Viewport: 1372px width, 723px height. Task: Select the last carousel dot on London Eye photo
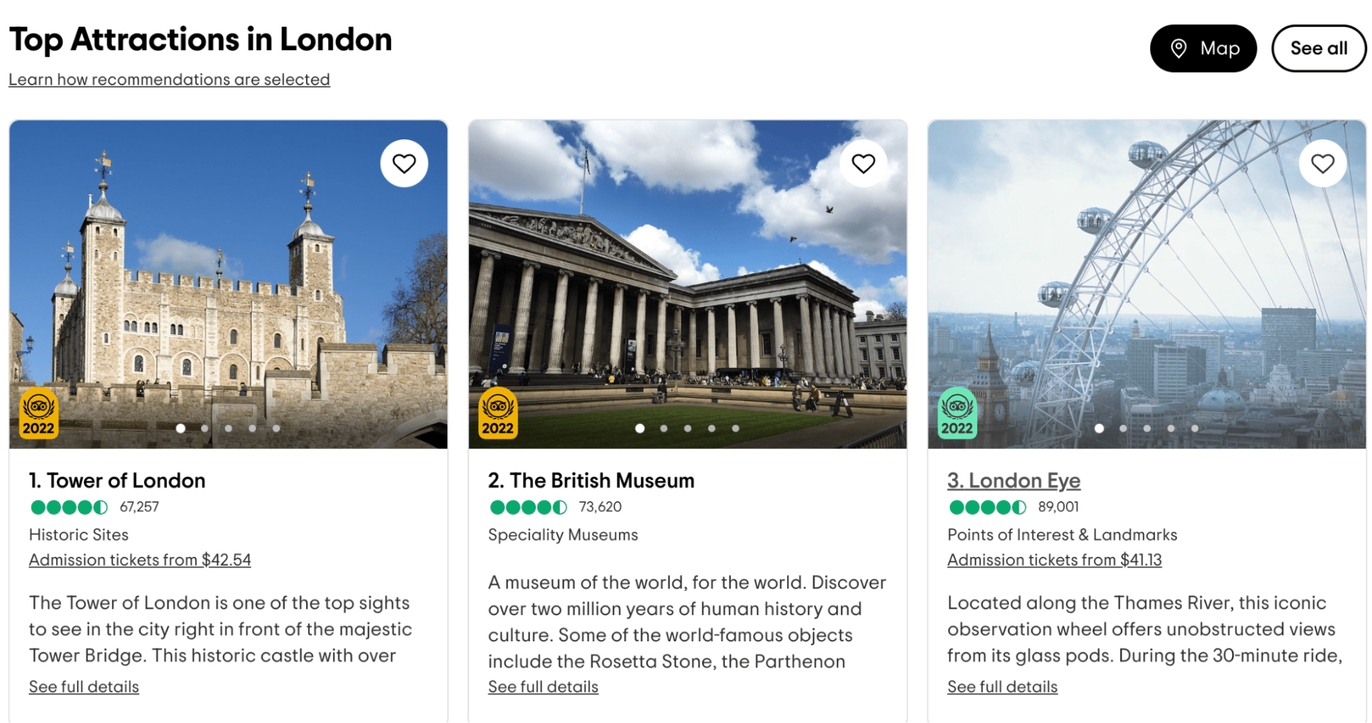(x=1196, y=428)
